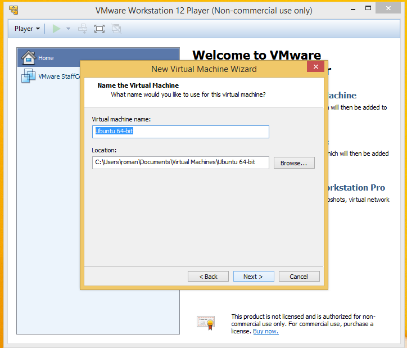Screen dimensions: 407x348
Task: Click the Unity mode toolbar icon
Action: [116, 29]
